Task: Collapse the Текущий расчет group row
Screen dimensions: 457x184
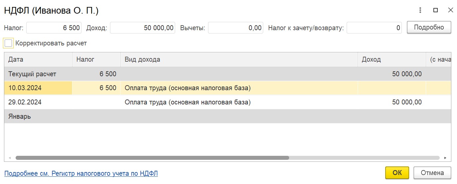Action: coord(228,74)
